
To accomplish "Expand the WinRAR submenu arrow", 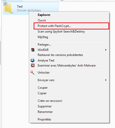I will point(106,50).
